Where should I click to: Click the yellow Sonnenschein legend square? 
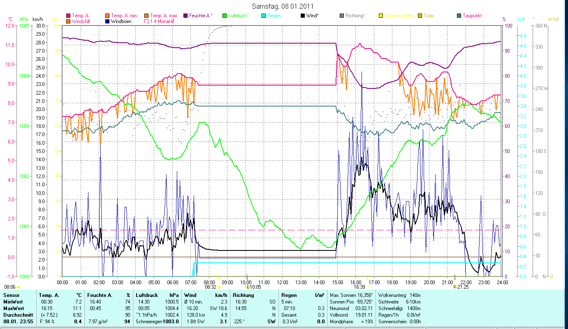click(381, 16)
